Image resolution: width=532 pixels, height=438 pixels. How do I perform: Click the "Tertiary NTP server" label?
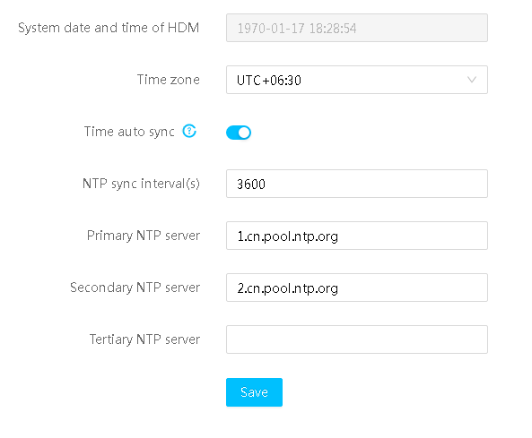(x=144, y=339)
